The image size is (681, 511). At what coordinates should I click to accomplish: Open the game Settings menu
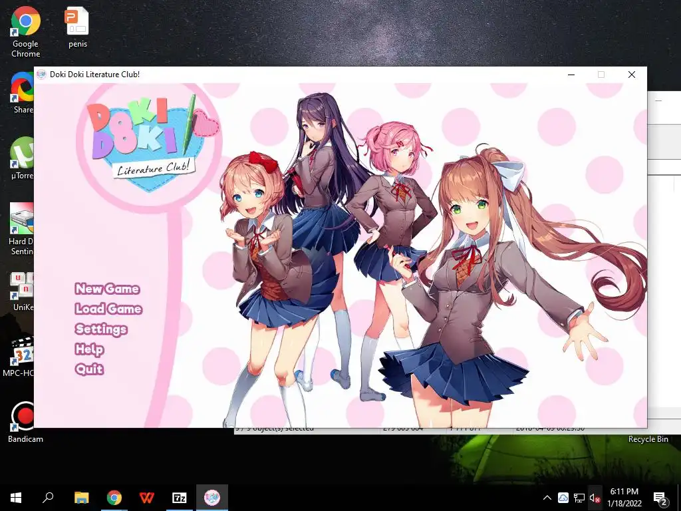101,329
